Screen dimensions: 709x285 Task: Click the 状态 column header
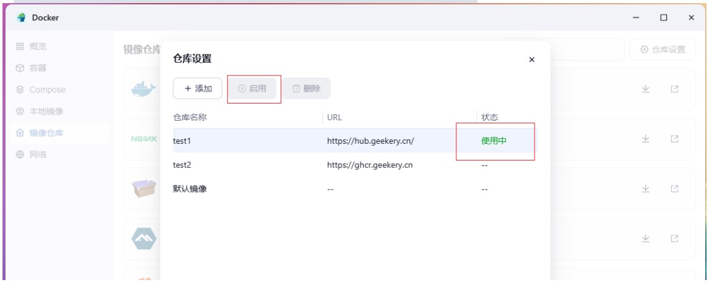click(490, 117)
